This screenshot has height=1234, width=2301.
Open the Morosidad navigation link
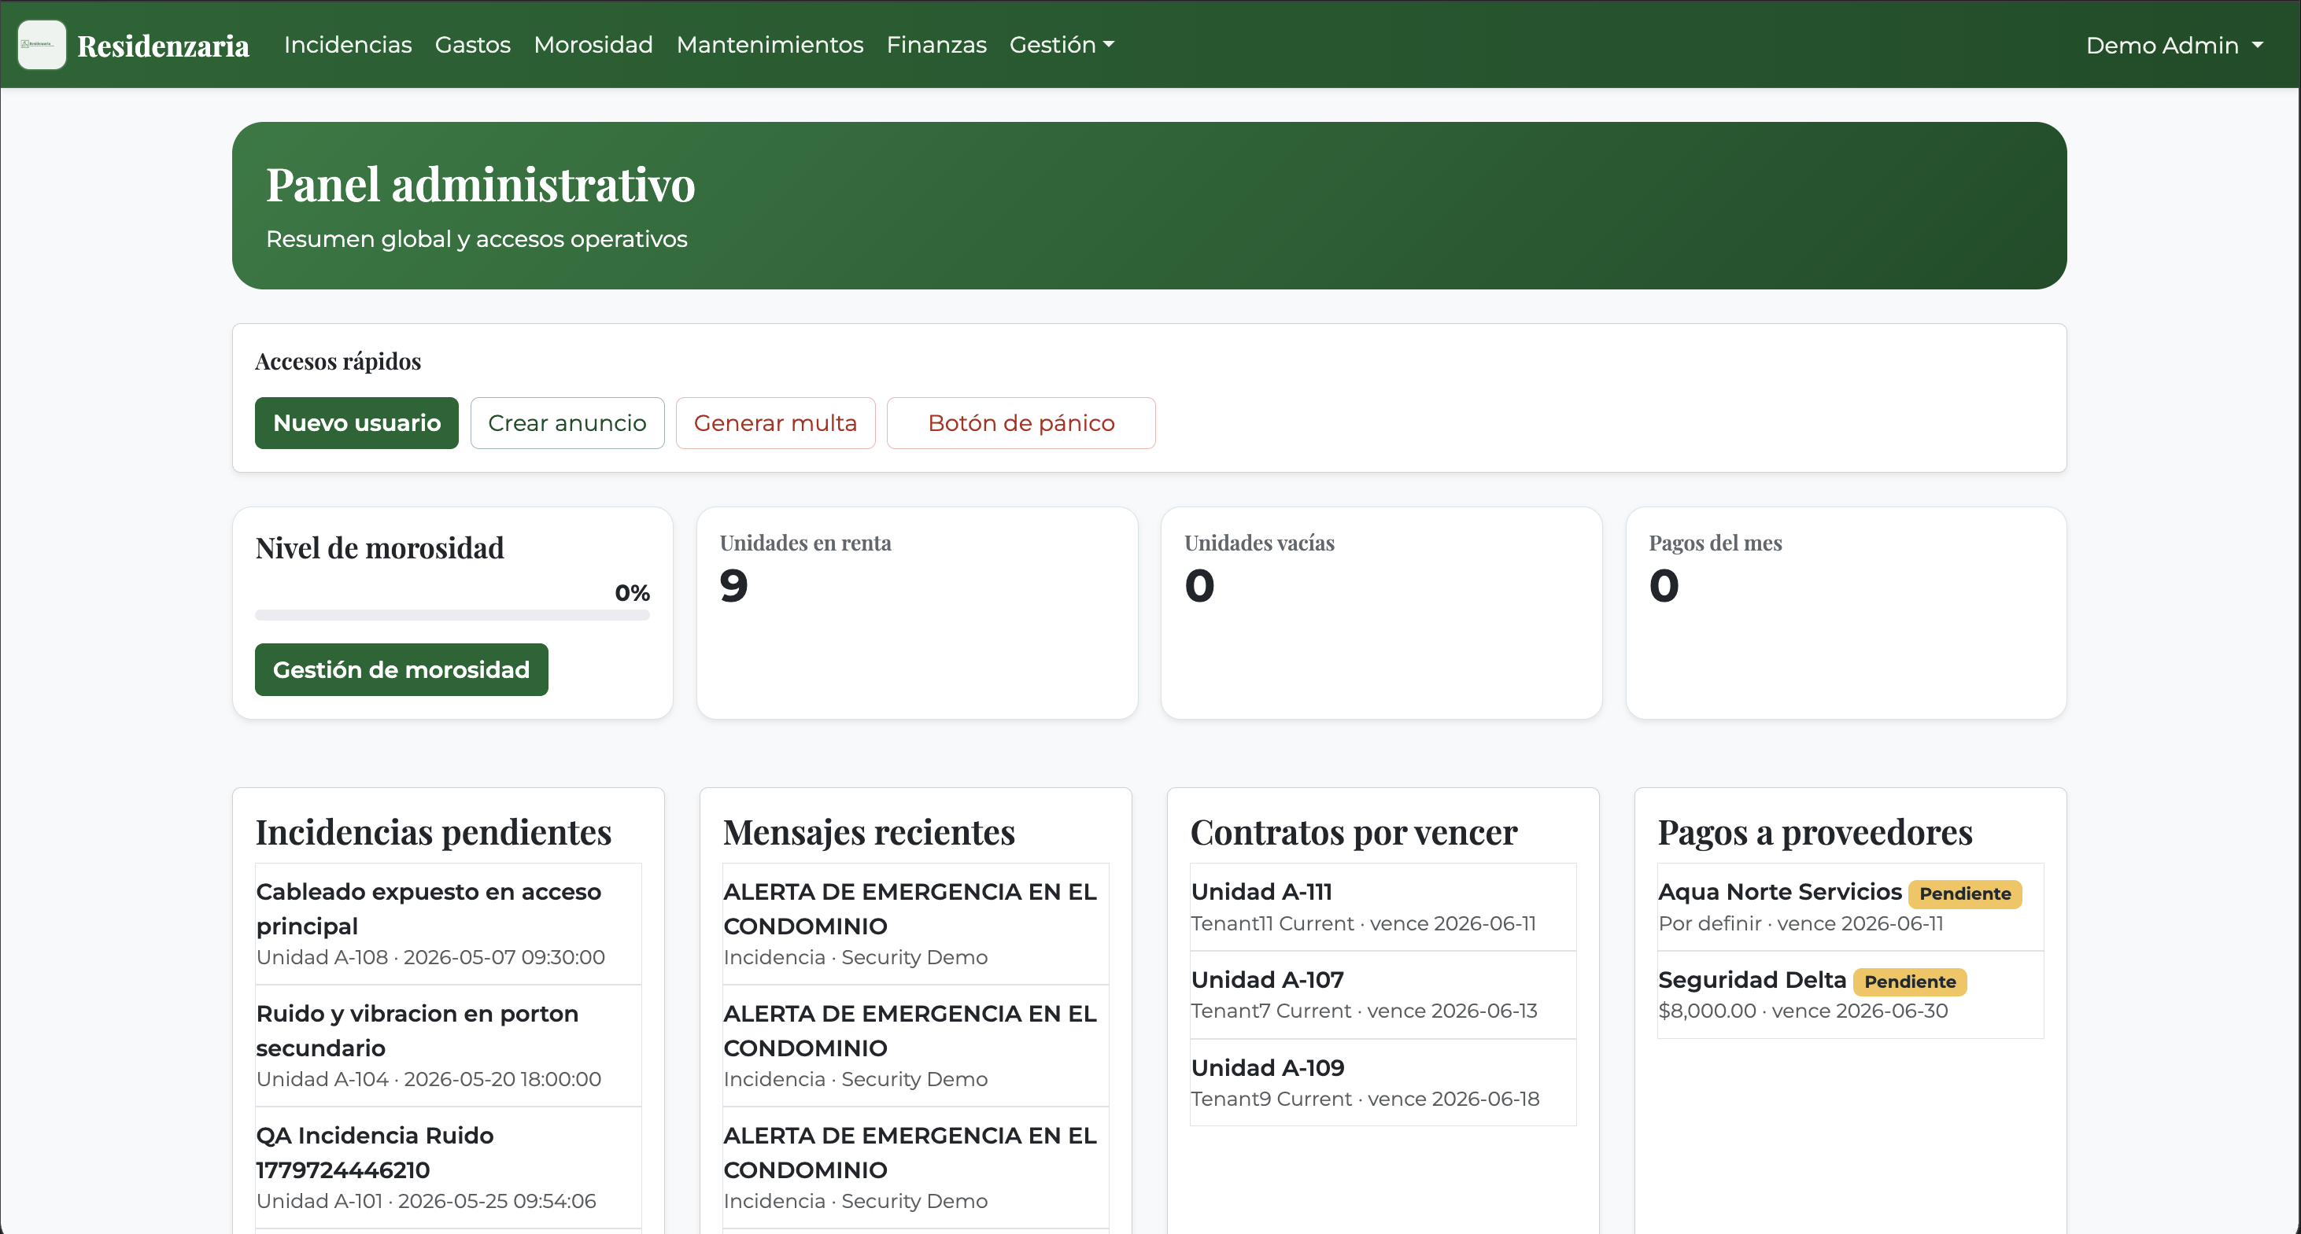pos(593,45)
